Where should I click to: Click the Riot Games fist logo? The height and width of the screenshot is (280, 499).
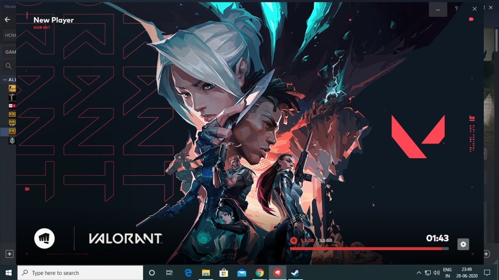(44, 238)
